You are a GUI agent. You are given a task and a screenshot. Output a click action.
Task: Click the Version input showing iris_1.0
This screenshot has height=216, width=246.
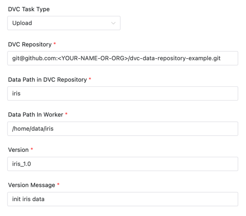[x=123, y=164]
